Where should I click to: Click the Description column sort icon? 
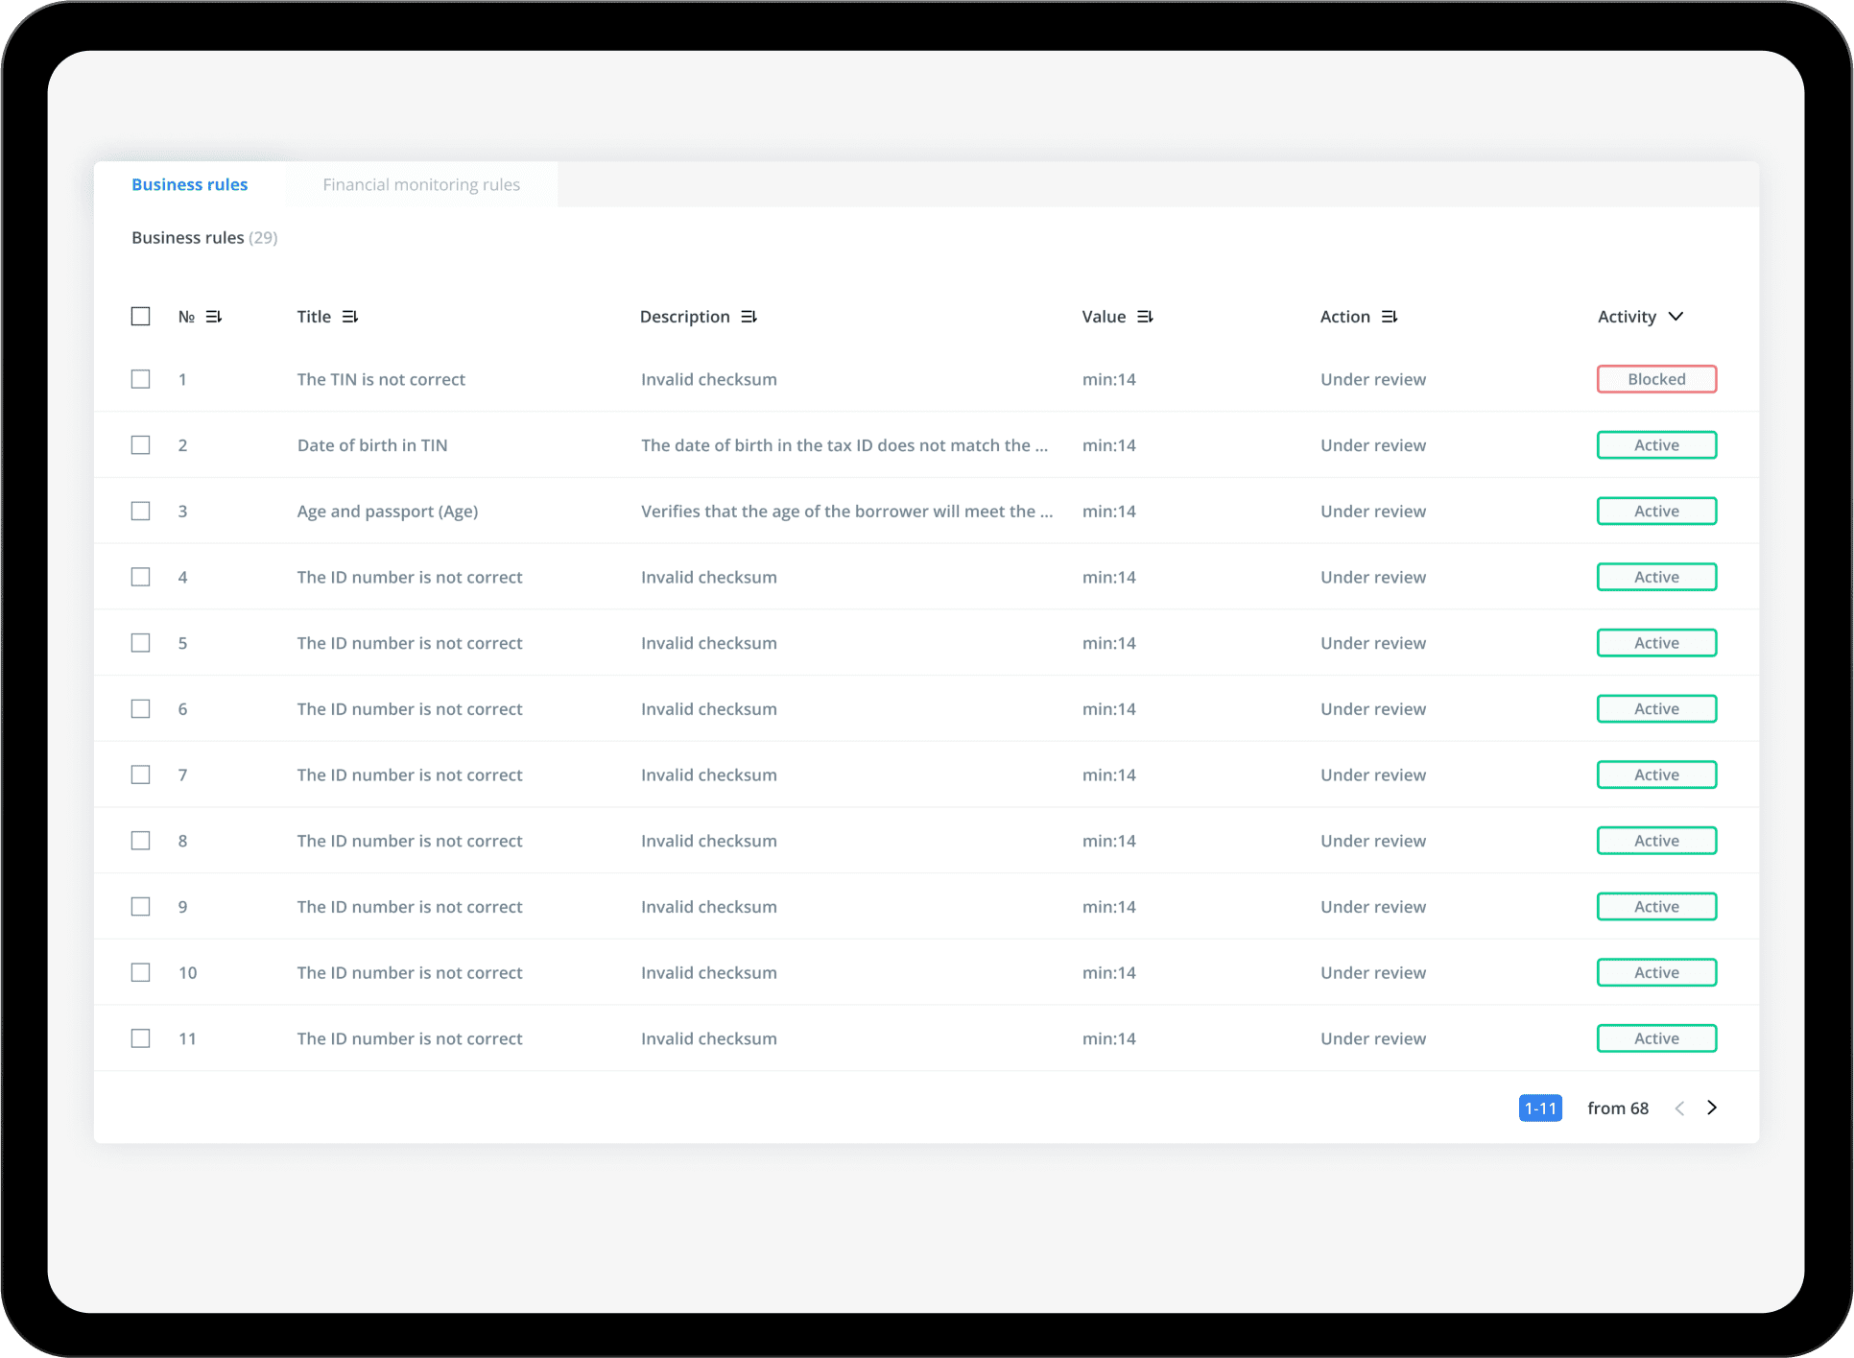tap(749, 317)
